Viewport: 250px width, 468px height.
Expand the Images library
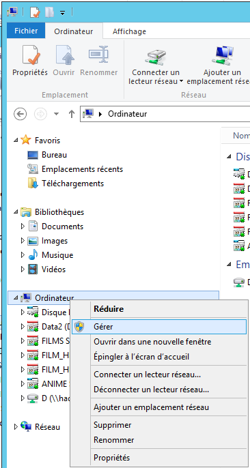(x=23, y=241)
